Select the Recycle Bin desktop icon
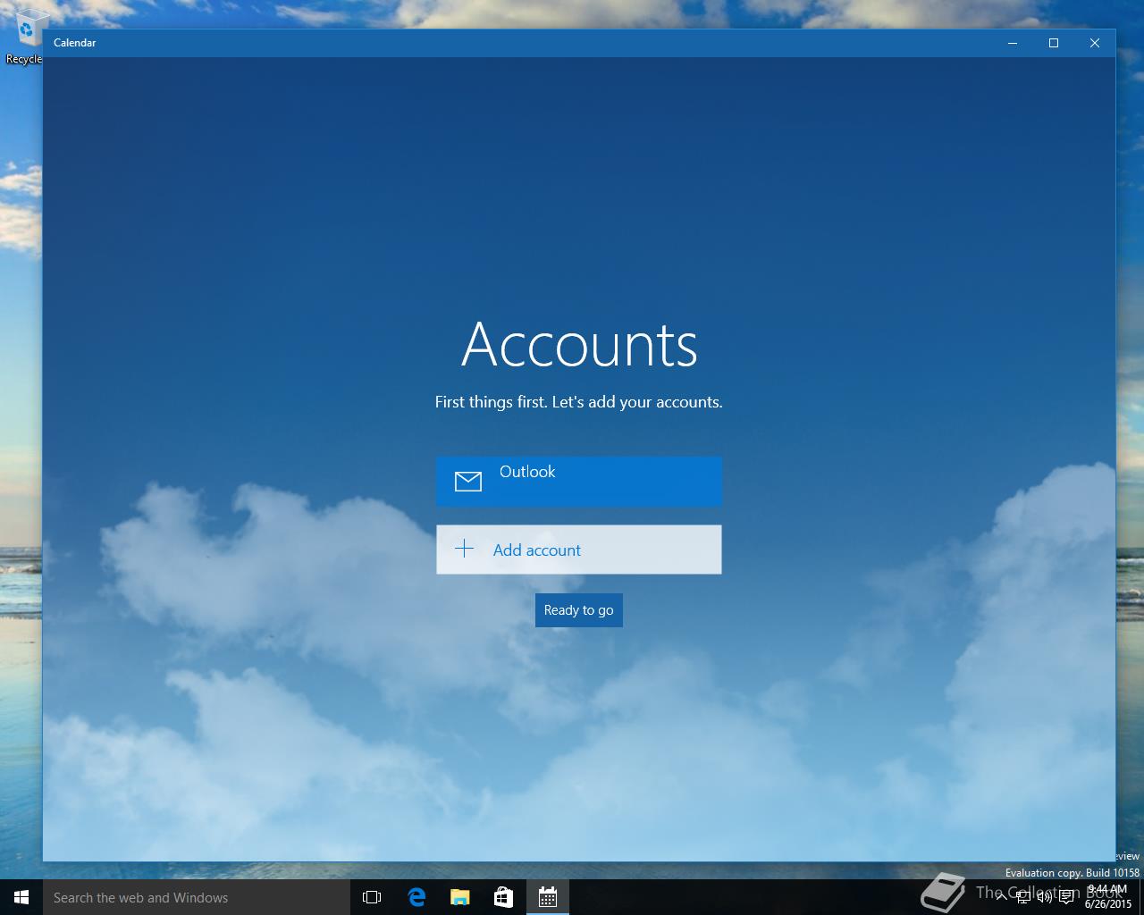This screenshot has height=915, width=1144. [x=24, y=37]
